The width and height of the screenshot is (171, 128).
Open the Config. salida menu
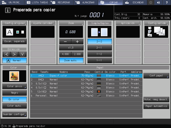click(x=156, y=23)
